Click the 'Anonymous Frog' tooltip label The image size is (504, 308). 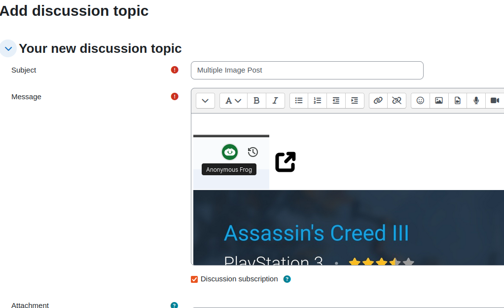coord(229,170)
